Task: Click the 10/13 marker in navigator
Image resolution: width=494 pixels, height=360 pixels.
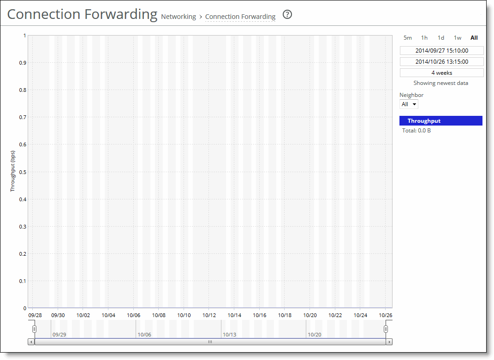Action: pyautogui.click(x=229, y=334)
